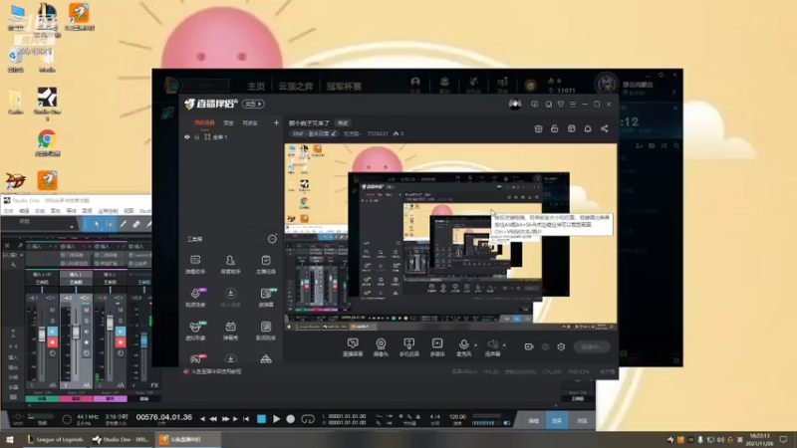Open the mode pill next to the streaming app logo

point(253,105)
